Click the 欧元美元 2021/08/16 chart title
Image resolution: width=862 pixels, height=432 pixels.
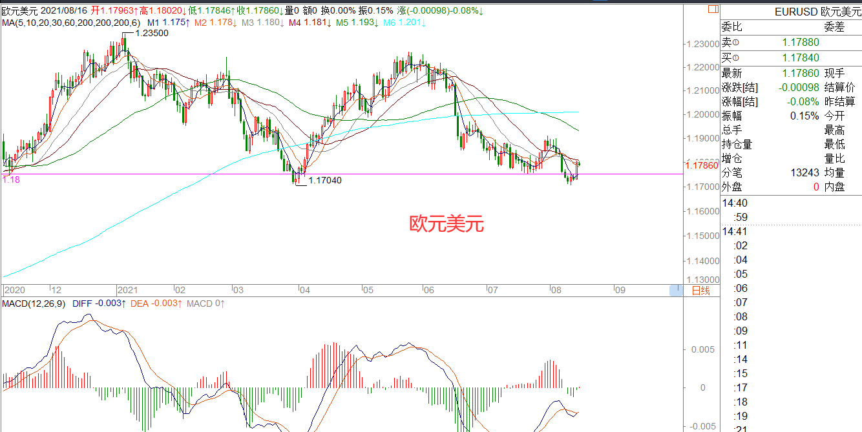tap(45, 11)
